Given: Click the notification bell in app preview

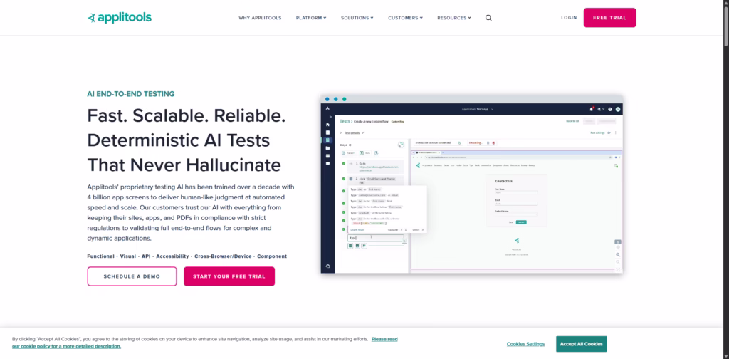Looking at the screenshot, I should click(x=591, y=109).
